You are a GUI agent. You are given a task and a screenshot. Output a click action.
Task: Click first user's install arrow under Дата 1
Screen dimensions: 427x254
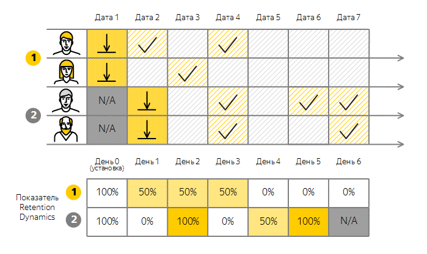[x=107, y=43]
